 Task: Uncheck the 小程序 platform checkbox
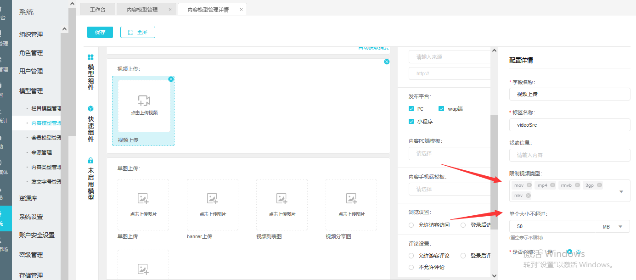pyautogui.click(x=411, y=122)
